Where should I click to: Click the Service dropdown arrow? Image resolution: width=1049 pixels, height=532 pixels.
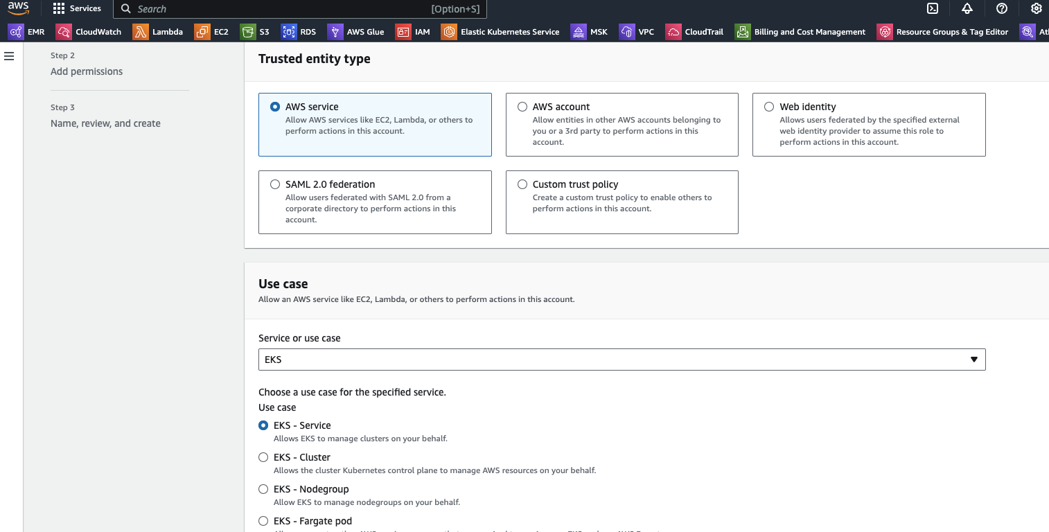pos(973,360)
